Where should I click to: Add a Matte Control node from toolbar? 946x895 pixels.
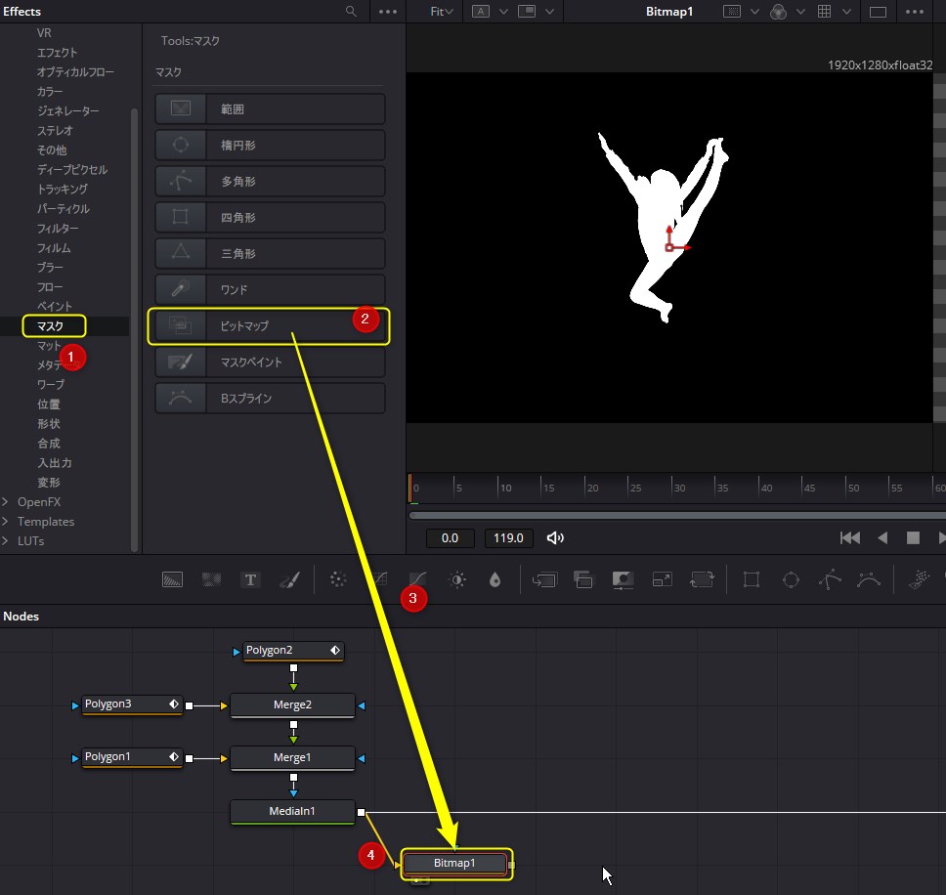(623, 580)
